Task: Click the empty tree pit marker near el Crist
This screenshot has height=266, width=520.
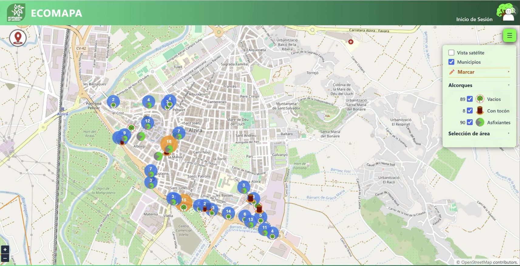Action: pyautogui.click(x=131, y=128)
